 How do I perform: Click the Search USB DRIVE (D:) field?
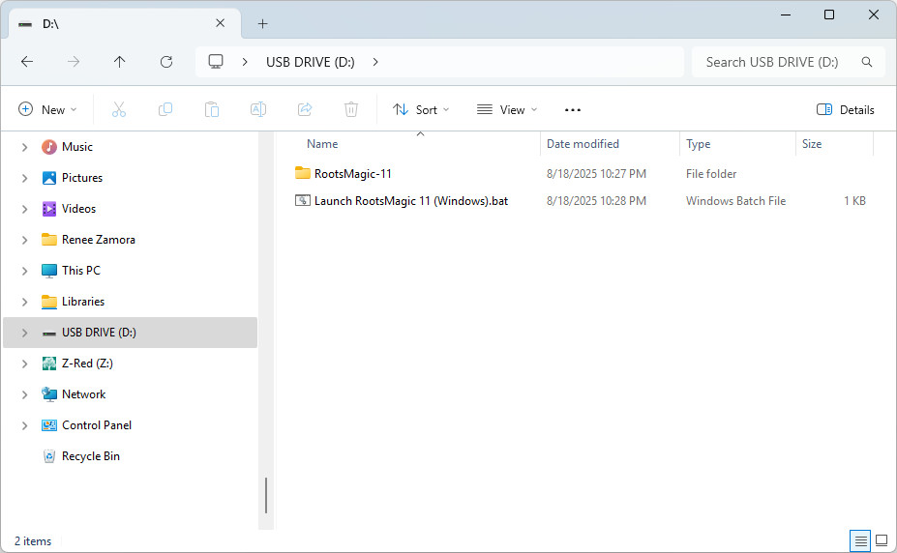789,62
